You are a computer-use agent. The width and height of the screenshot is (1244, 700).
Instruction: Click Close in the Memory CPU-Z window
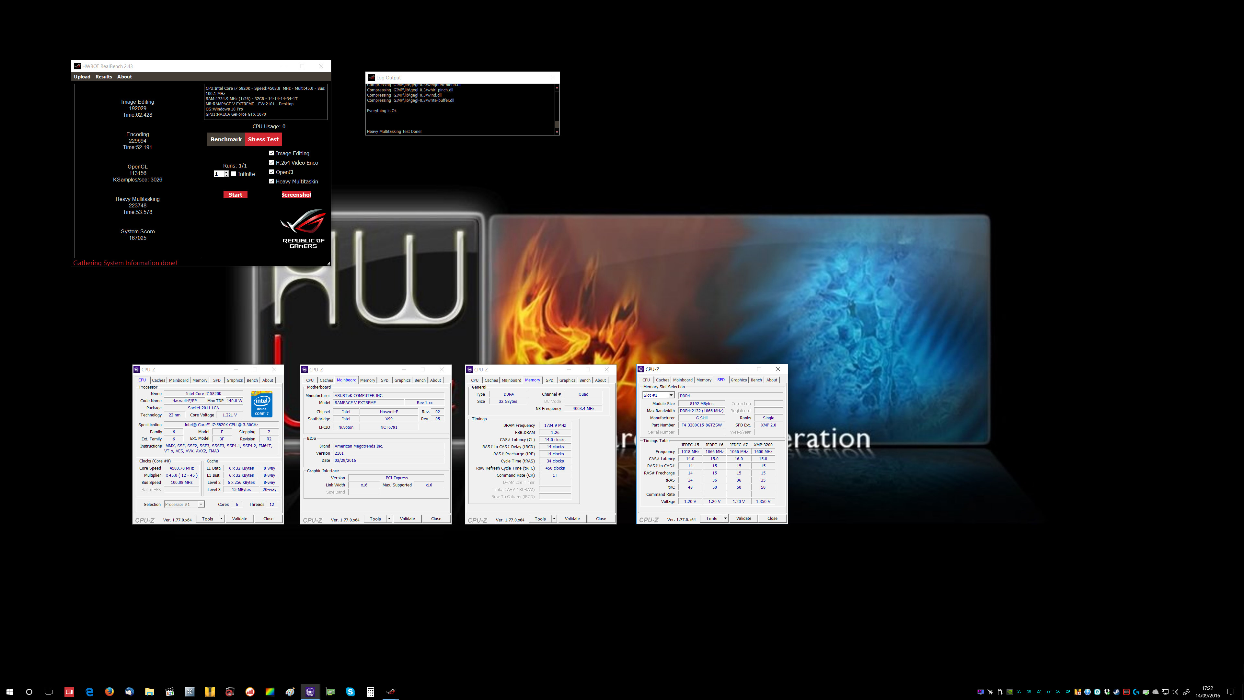click(x=601, y=519)
